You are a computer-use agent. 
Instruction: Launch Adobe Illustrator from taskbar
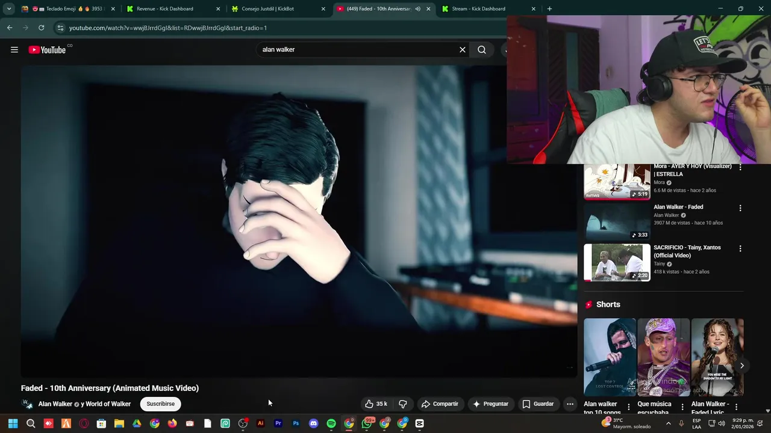point(260,424)
